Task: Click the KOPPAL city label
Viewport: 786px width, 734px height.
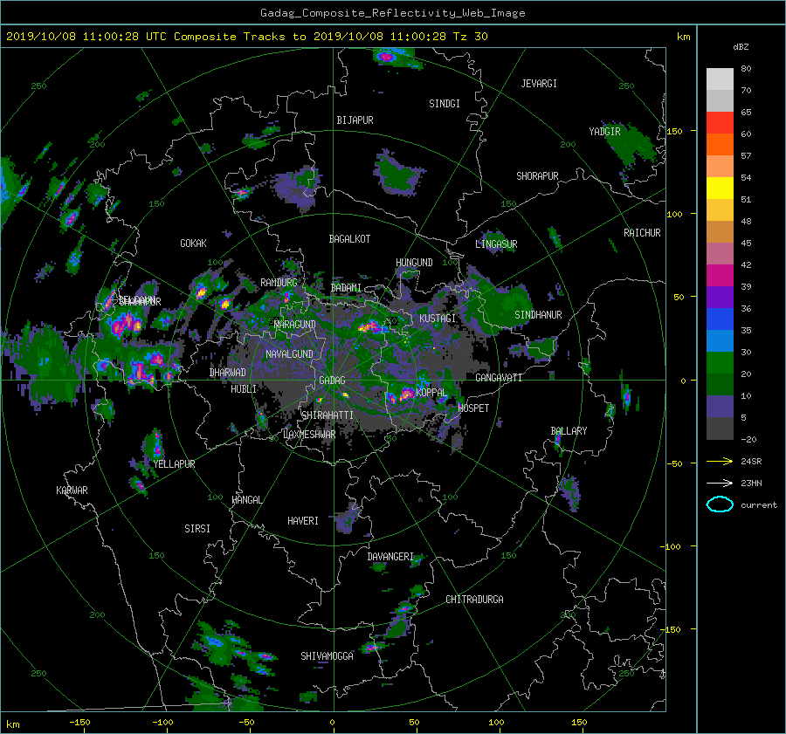Action: 431,392
